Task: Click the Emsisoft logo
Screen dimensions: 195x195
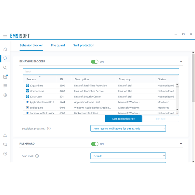Action: pos(20,36)
